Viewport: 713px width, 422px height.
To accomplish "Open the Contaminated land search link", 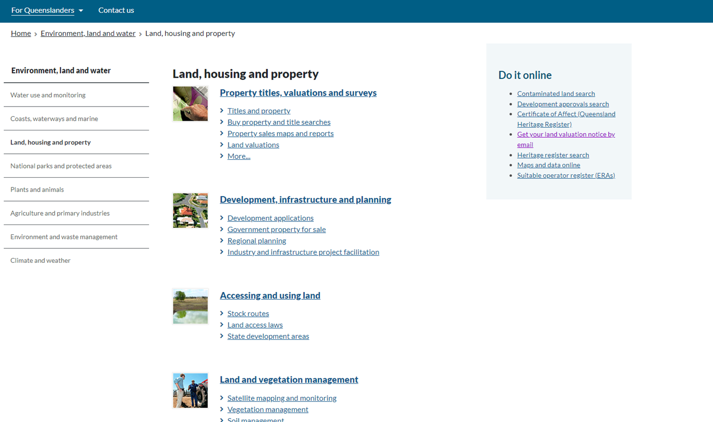I will click(555, 93).
